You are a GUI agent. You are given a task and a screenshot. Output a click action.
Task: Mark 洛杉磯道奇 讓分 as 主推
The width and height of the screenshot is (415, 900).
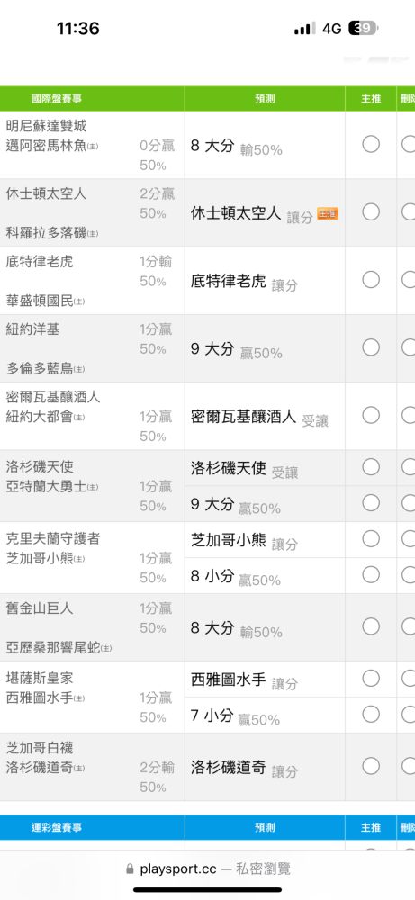click(x=371, y=766)
